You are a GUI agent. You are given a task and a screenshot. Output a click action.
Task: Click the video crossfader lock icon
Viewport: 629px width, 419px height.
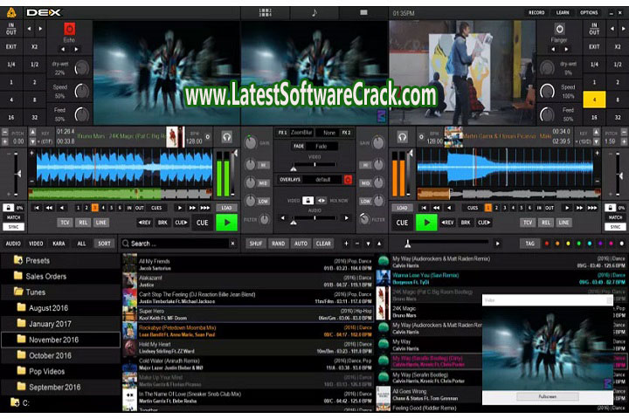[308, 200]
